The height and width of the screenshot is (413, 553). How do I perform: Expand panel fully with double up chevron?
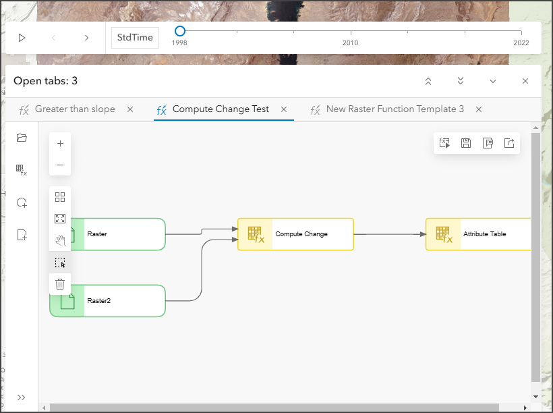point(428,80)
